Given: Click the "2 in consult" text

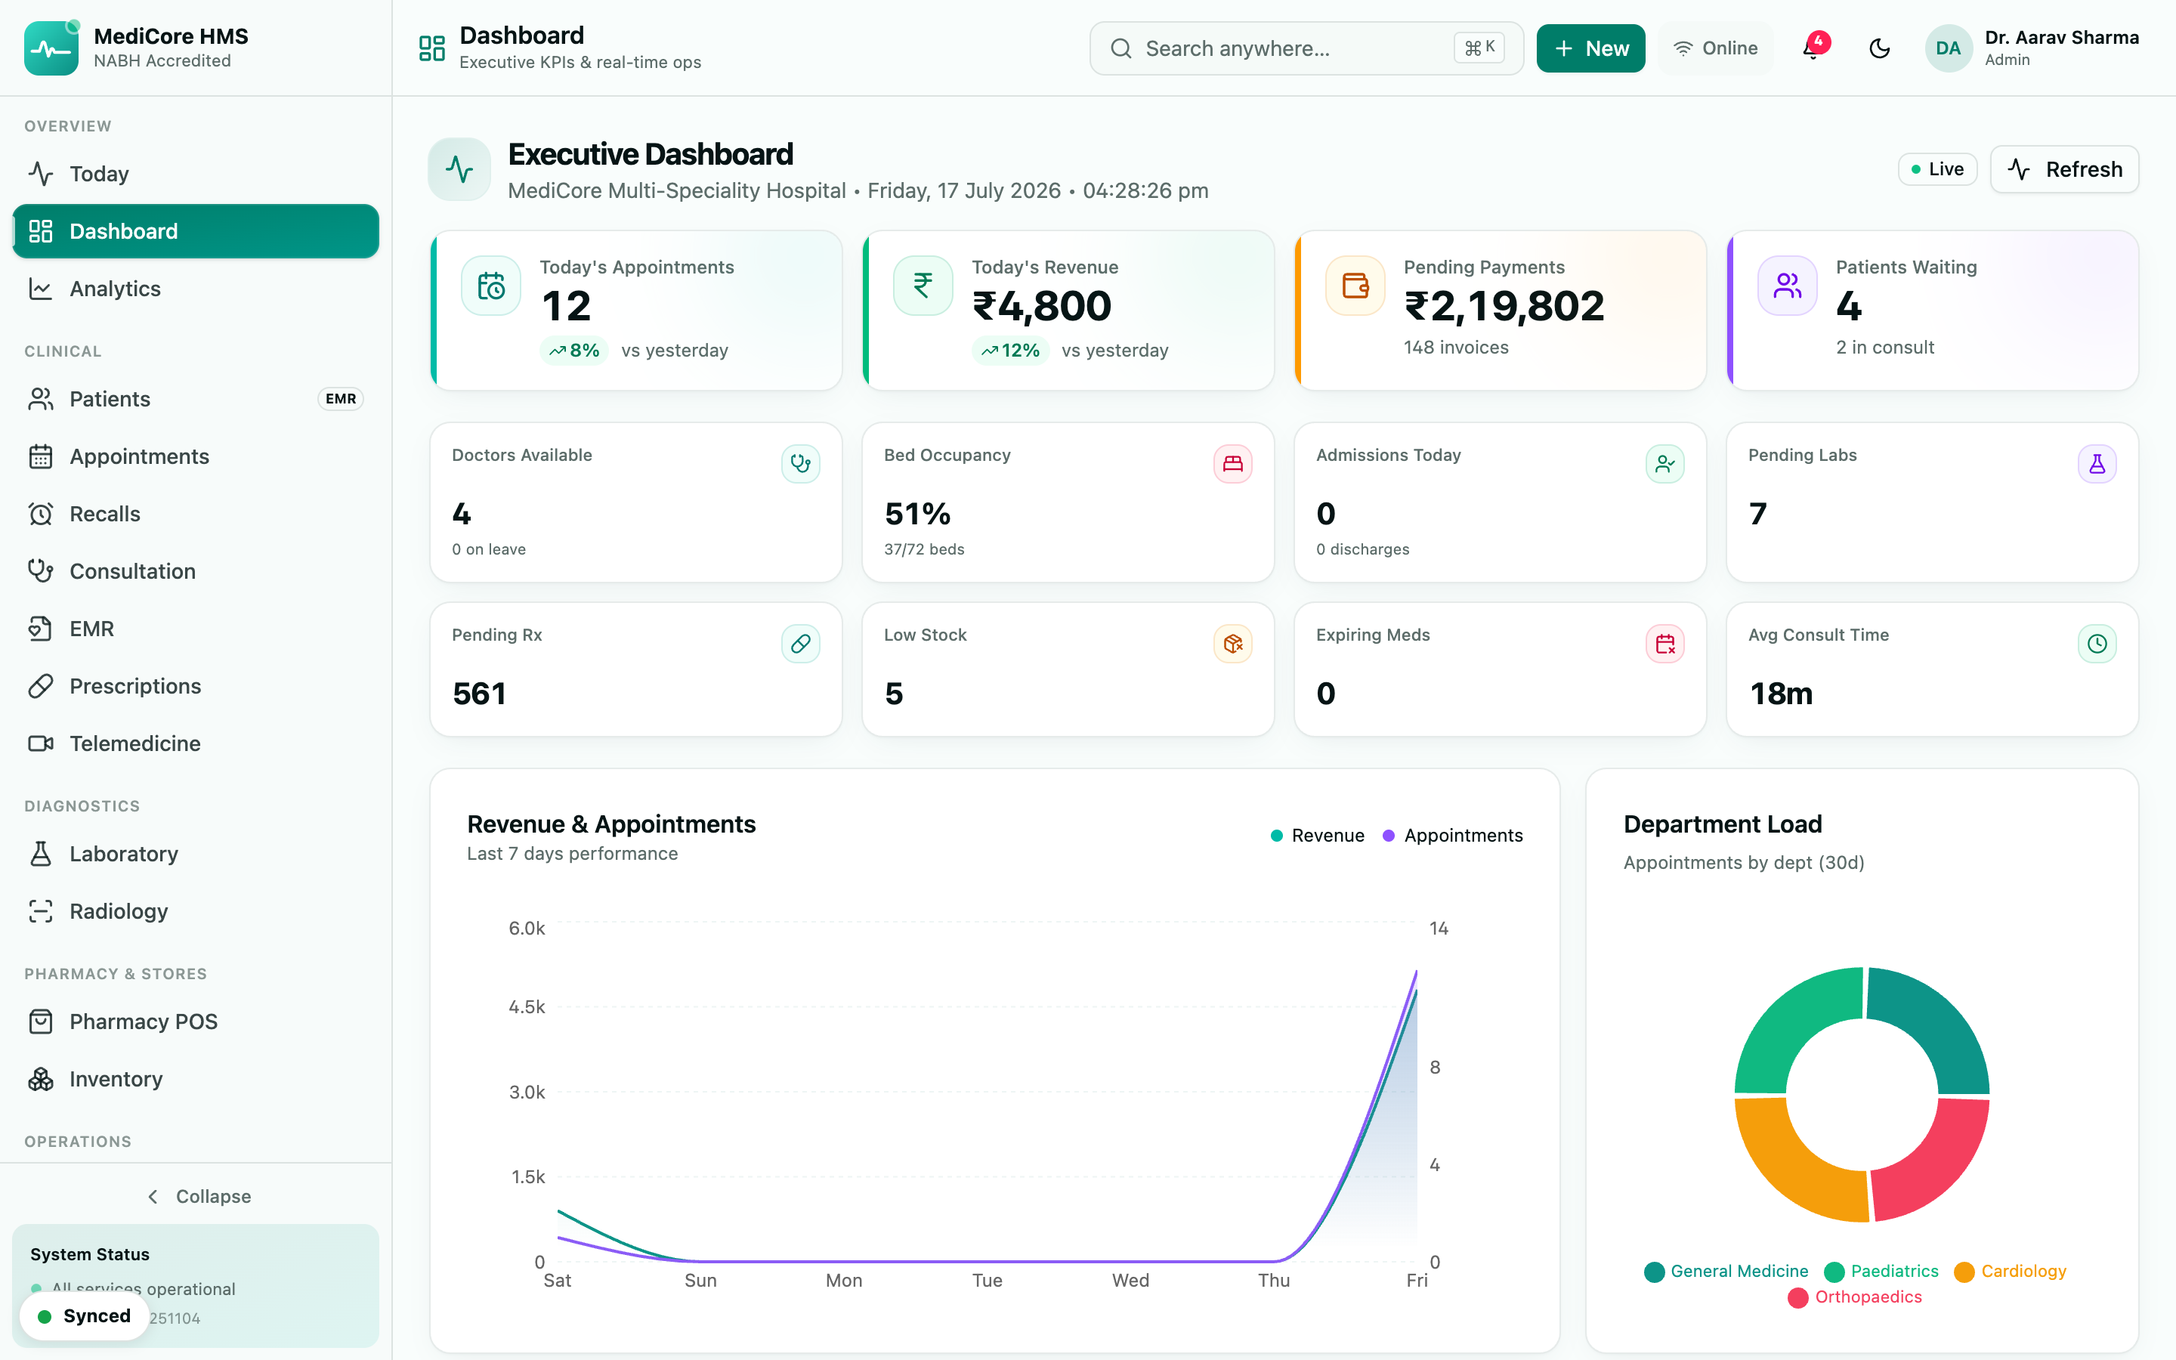Looking at the screenshot, I should [1884, 348].
